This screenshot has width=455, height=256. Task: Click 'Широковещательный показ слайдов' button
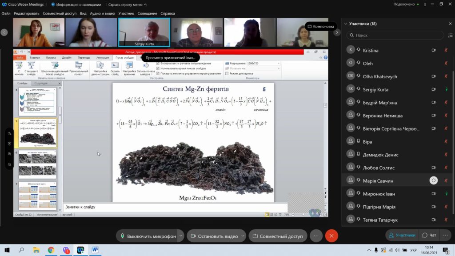click(55, 68)
